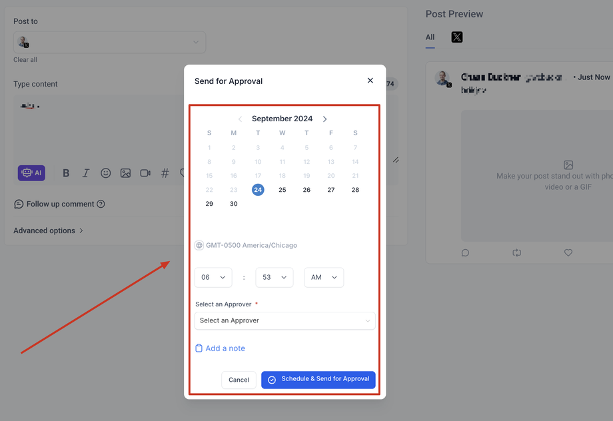Change the AM/PM selector
613x421 pixels.
[324, 277]
